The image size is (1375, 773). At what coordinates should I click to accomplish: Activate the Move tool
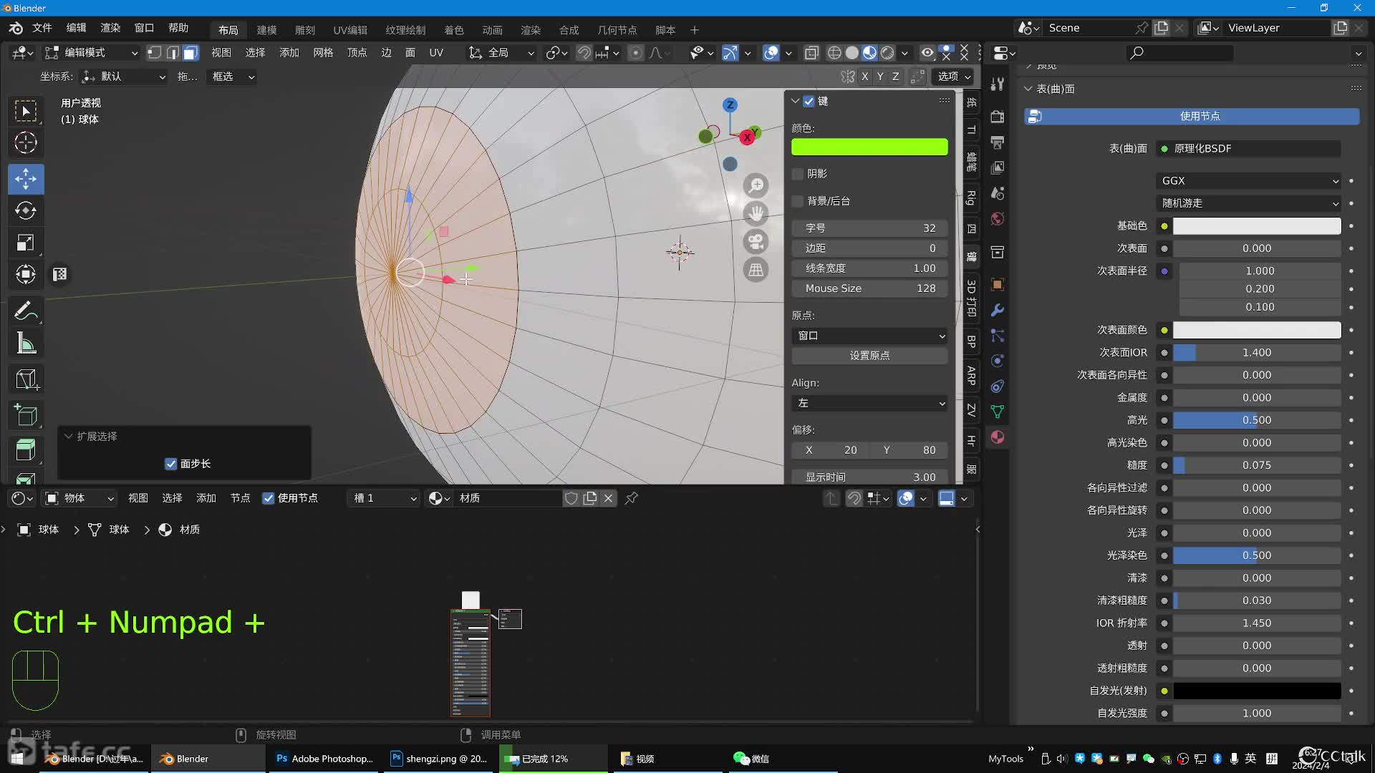click(26, 179)
